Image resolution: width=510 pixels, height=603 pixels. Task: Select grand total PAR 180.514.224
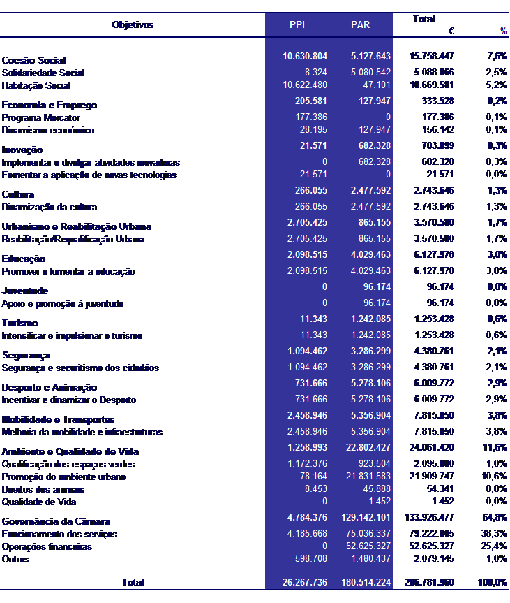[x=366, y=582]
